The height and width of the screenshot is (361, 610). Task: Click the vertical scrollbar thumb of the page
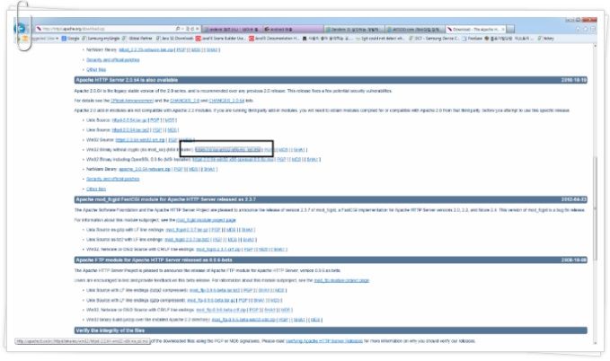tap(595, 207)
